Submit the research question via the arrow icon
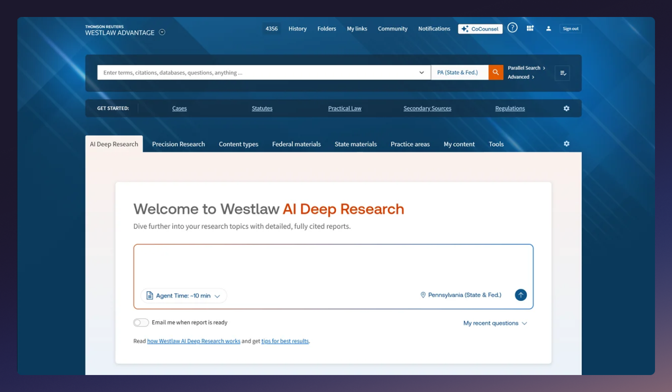 coord(520,295)
